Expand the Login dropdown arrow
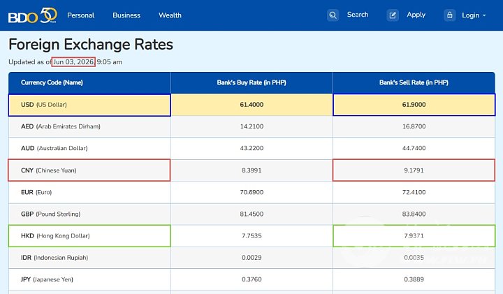Viewport: 503px width, 294px height. (484, 15)
